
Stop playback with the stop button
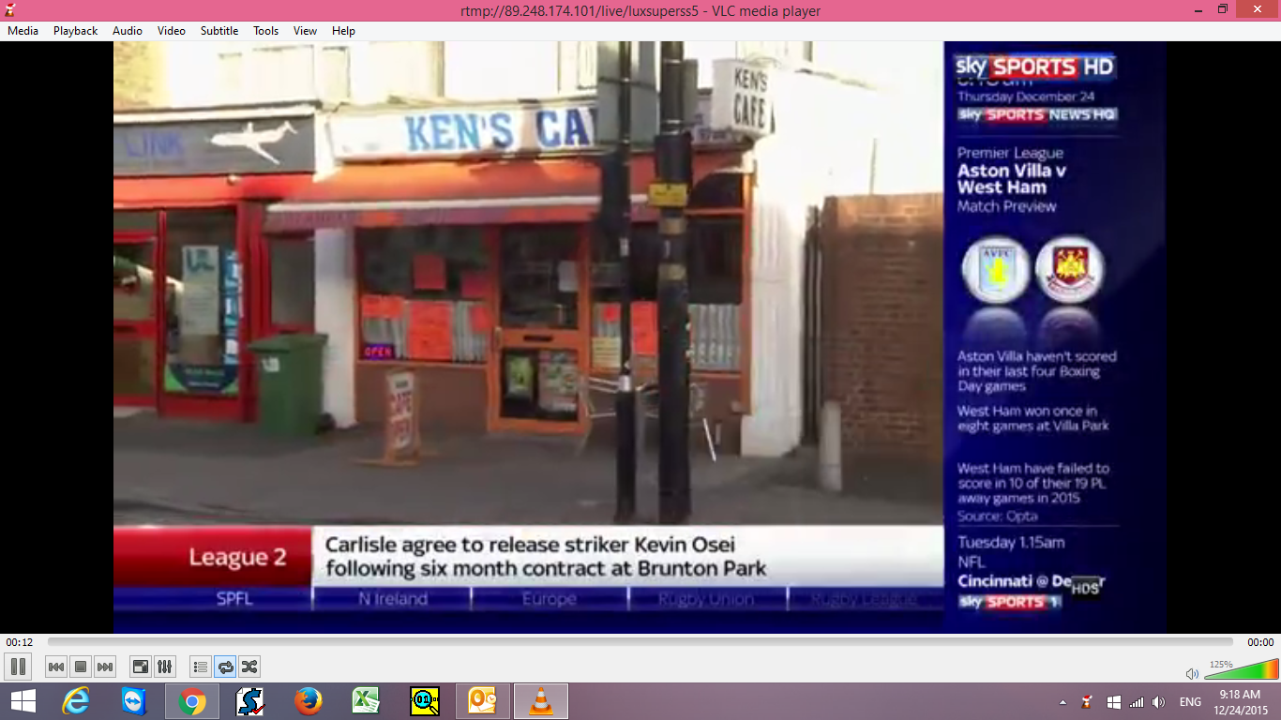coord(81,667)
